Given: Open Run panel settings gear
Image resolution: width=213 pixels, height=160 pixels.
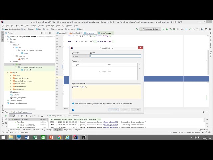Looking at the screenshot, I should pyautogui.click(x=203, y=112).
